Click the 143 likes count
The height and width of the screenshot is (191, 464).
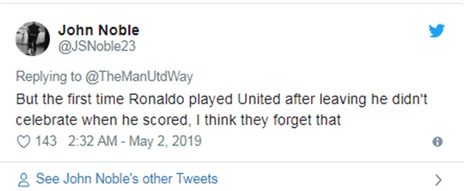[46, 141]
